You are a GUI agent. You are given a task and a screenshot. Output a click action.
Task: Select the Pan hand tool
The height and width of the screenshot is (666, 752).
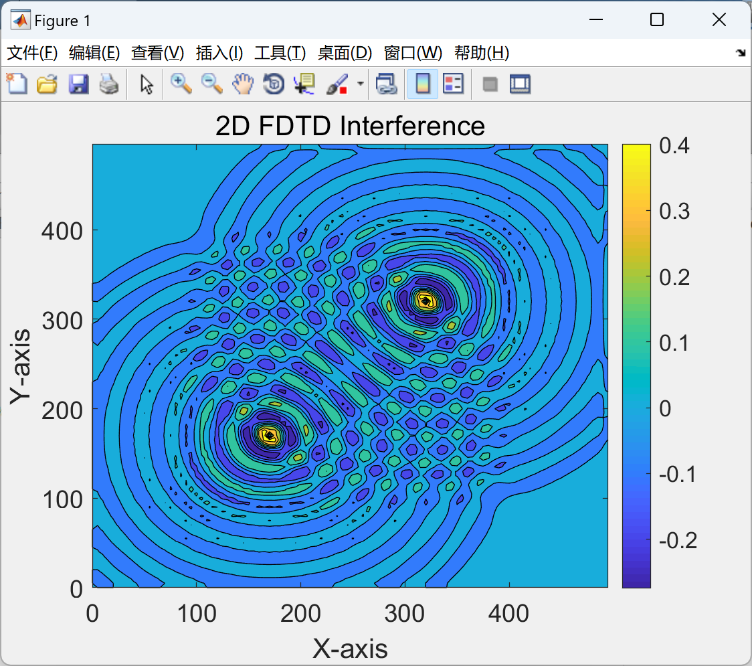tap(243, 84)
